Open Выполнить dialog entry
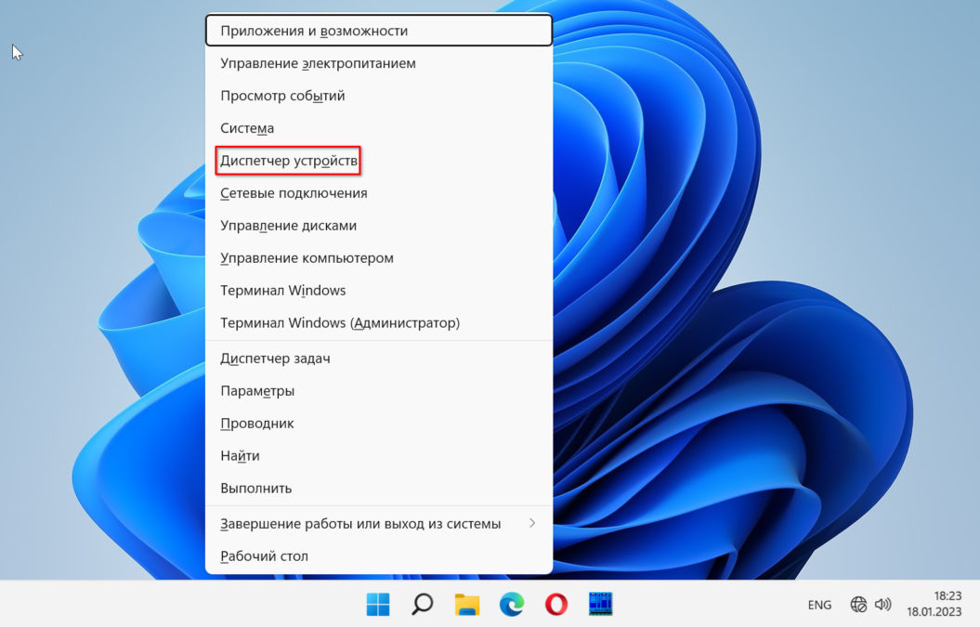The image size is (980, 627). click(x=379, y=489)
